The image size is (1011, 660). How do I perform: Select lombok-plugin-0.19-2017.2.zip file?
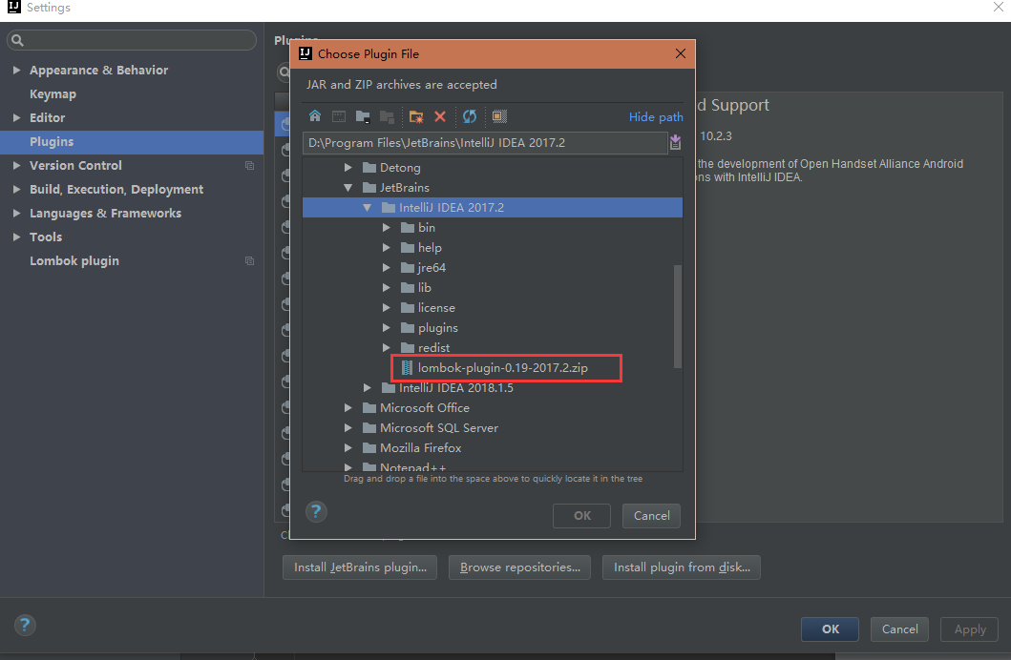pos(502,367)
